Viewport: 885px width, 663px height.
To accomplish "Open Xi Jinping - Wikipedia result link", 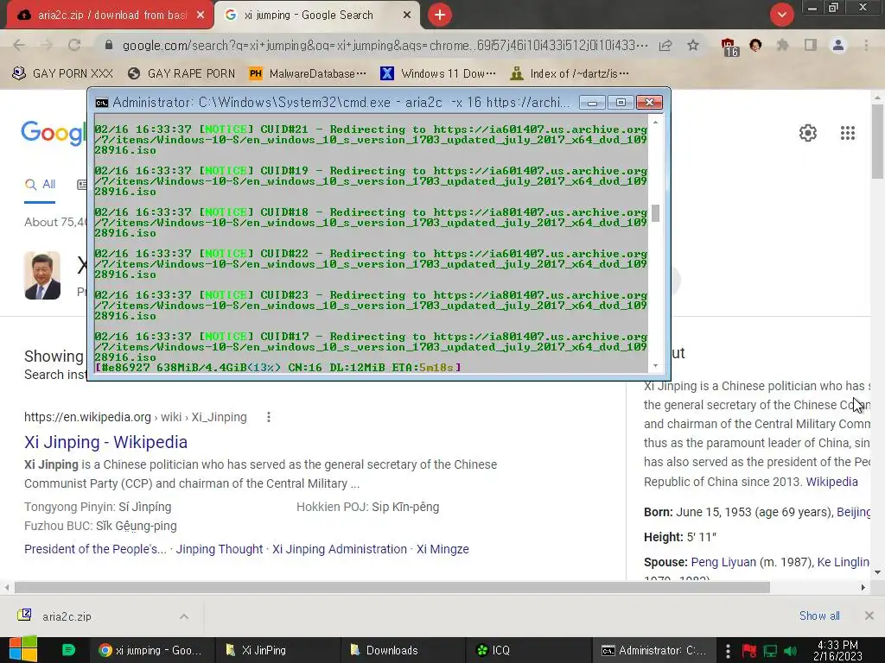I will 105,442.
